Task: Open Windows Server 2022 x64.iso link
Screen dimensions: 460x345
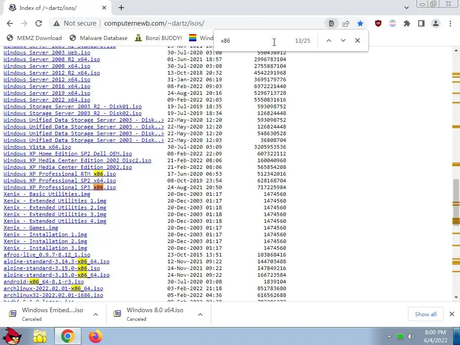Action: click(x=47, y=100)
